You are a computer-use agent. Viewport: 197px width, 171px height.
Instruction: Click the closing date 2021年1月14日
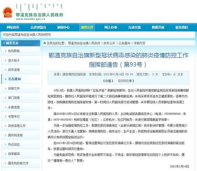point(179,167)
